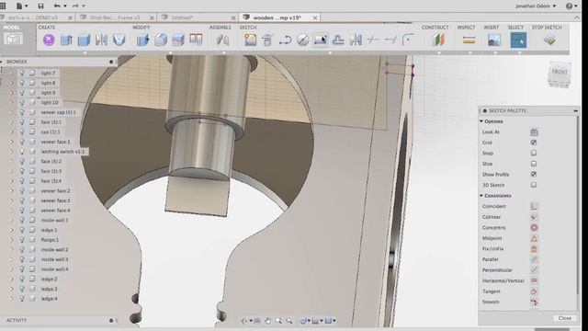Activate the Select tool icon
The height and width of the screenshot is (331, 588).
coord(518,40)
